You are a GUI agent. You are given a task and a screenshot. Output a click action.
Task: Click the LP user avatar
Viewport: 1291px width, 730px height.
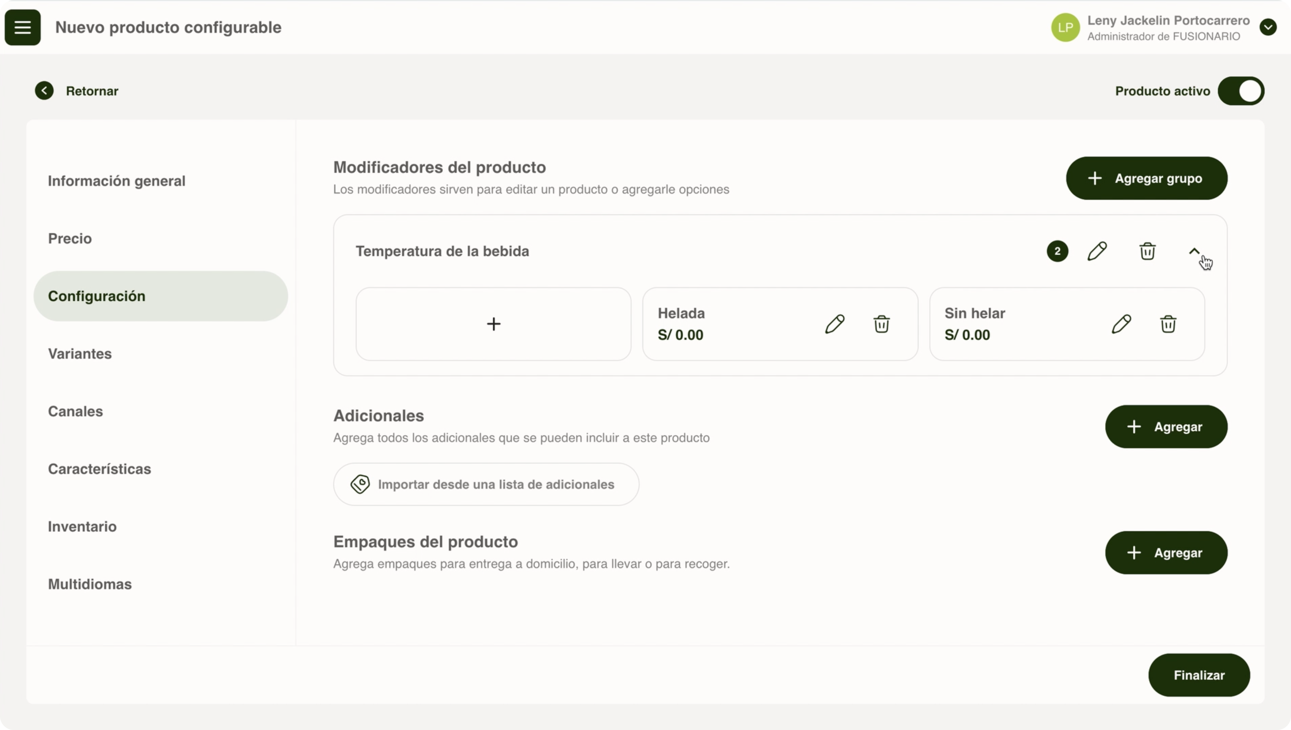(x=1066, y=28)
